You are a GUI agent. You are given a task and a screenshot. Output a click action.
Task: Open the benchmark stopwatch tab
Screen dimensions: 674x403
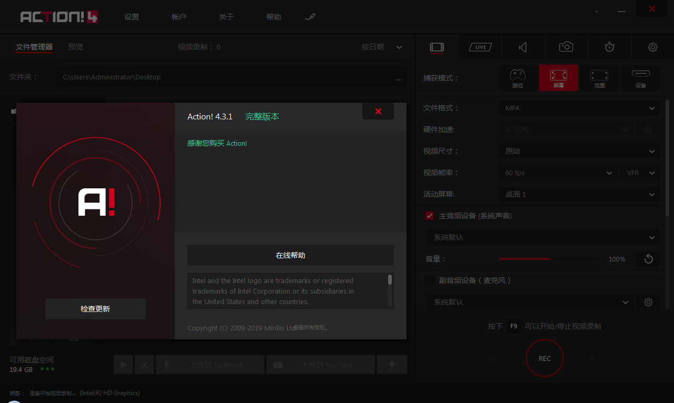tap(609, 47)
